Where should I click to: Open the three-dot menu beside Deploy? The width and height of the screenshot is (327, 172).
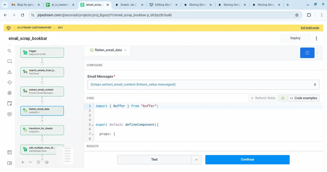(x=316, y=38)
